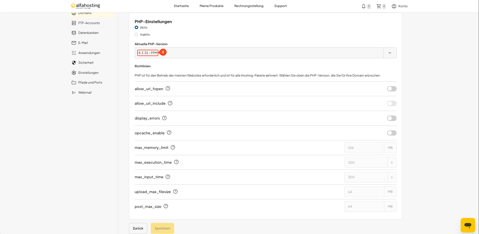Show help for max_memory_limit
The width and height of the screenshot is (479, 234).
coord(173,147)
